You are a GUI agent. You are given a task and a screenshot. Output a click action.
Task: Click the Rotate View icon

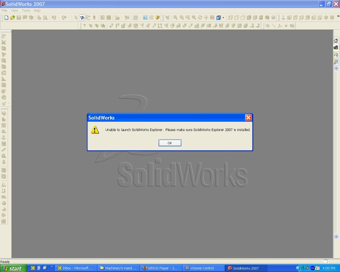tap(200, 18)
